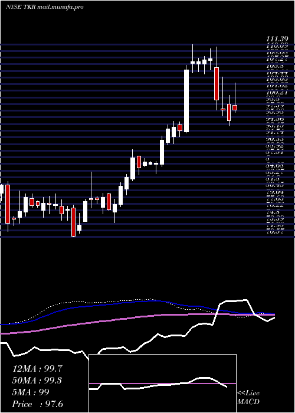The image size is (295, 413).
Task: Click the '100.21' price axis label
Action: [x=276, y=93]
